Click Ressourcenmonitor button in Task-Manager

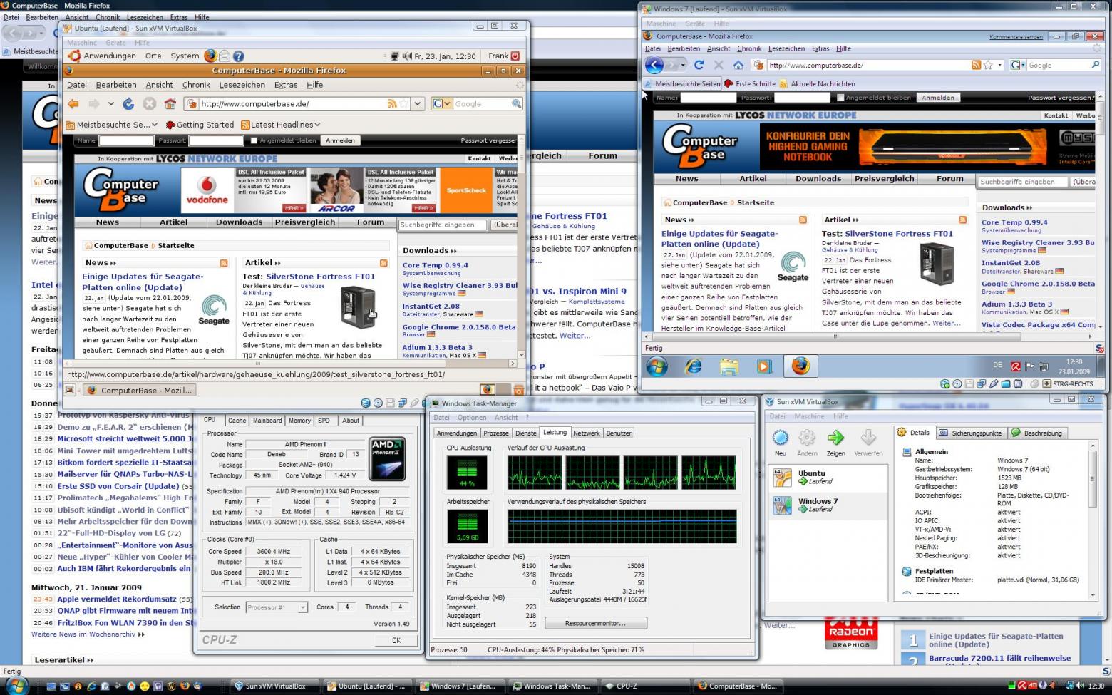coord(595,623)
